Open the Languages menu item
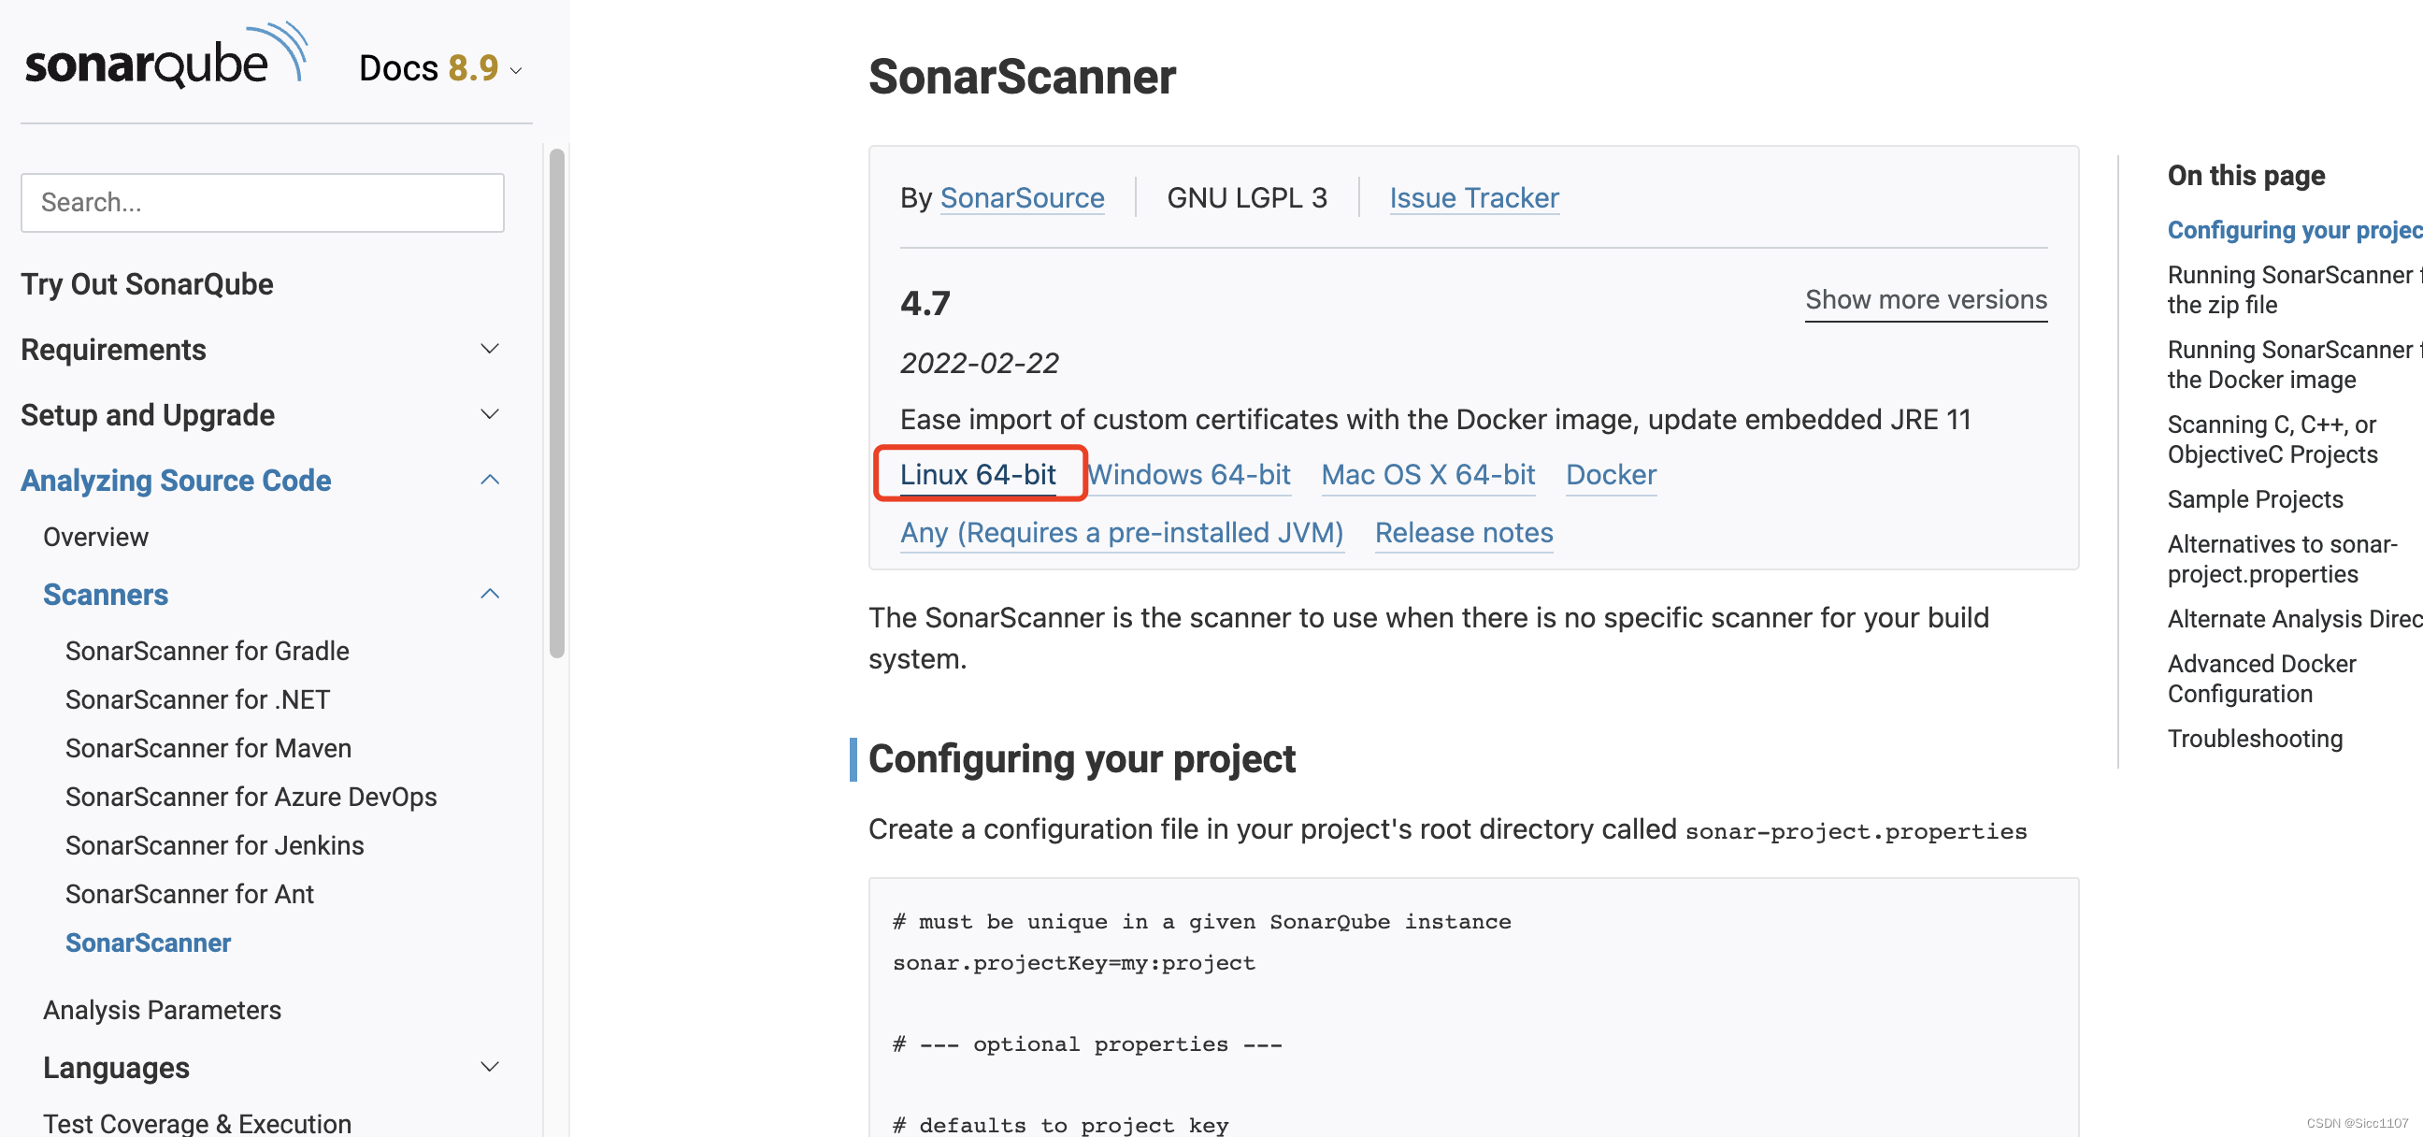Image resolution: width=2423 pixels, height=1137 pixels. click(x=117, y=1068)
